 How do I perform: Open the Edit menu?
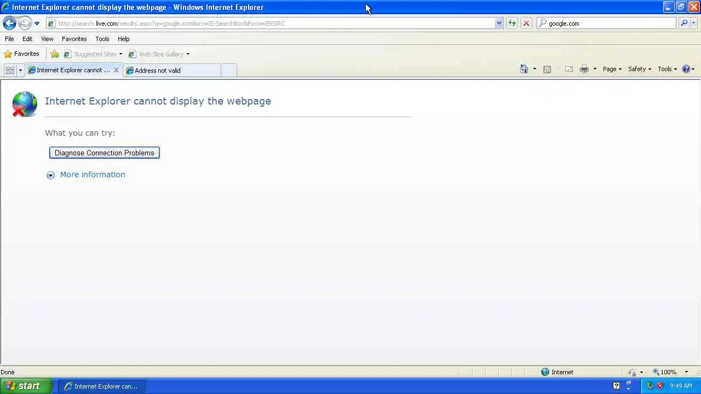pyautogui.click(x=27, y=39)
